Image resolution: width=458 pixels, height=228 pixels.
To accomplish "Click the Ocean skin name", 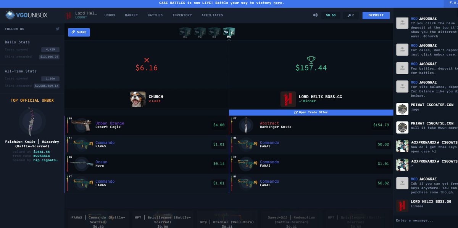I will (x=101, y=162).
